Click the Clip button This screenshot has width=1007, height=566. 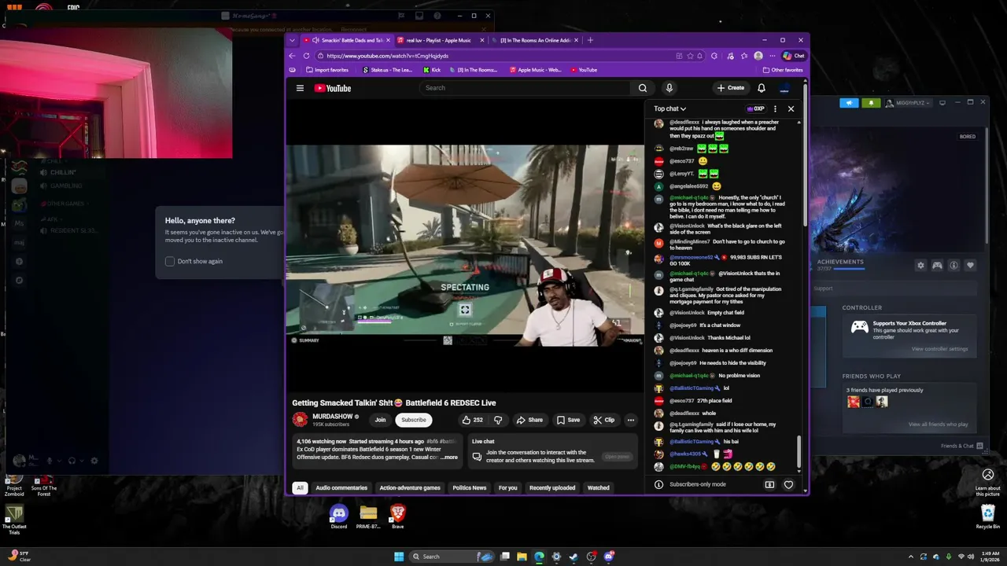tap(604, 420)
